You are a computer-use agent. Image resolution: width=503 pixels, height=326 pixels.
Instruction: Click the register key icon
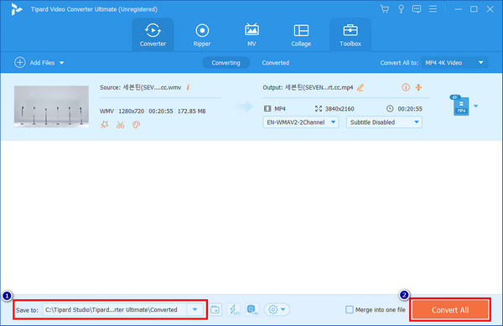(401, 9)
